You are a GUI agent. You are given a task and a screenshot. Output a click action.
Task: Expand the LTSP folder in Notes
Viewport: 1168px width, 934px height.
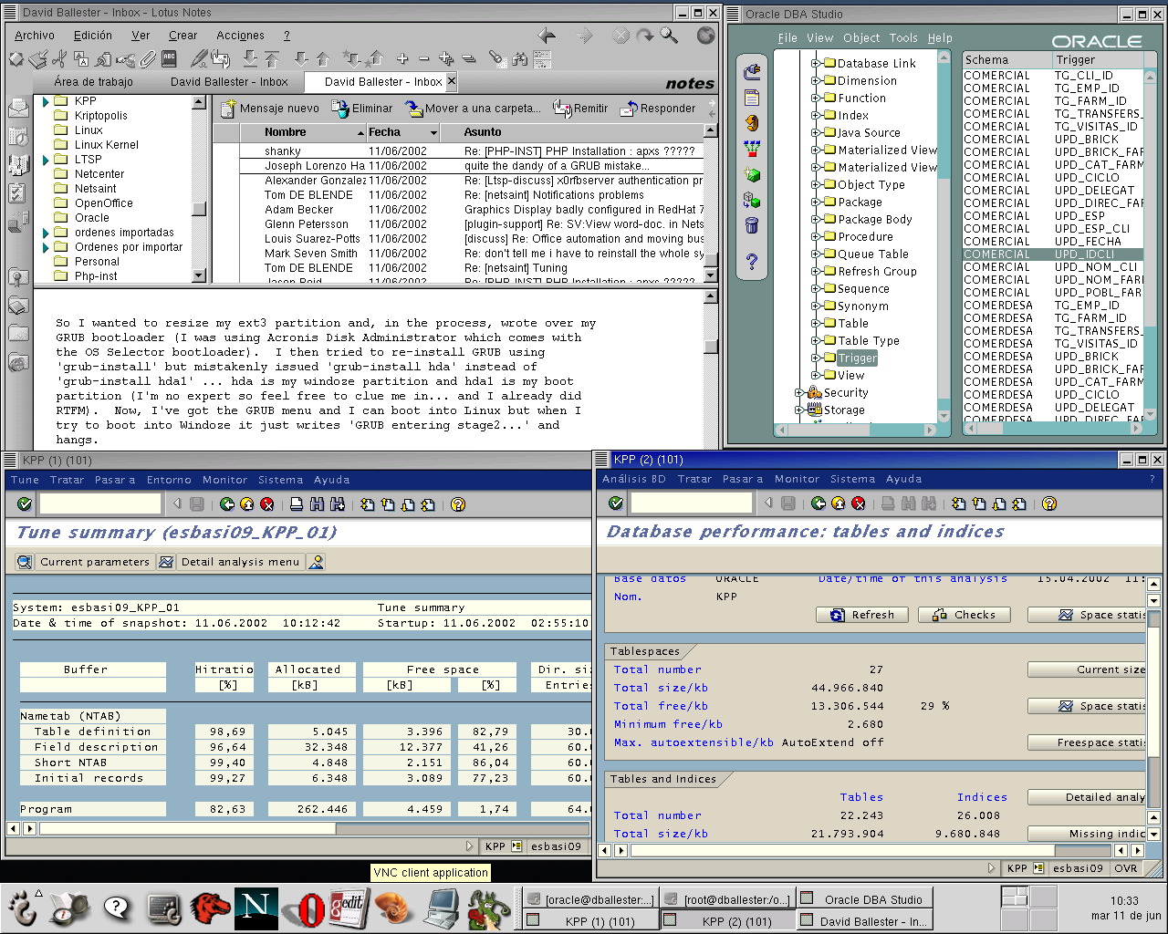pyautogui.click(x=46, y=160)
